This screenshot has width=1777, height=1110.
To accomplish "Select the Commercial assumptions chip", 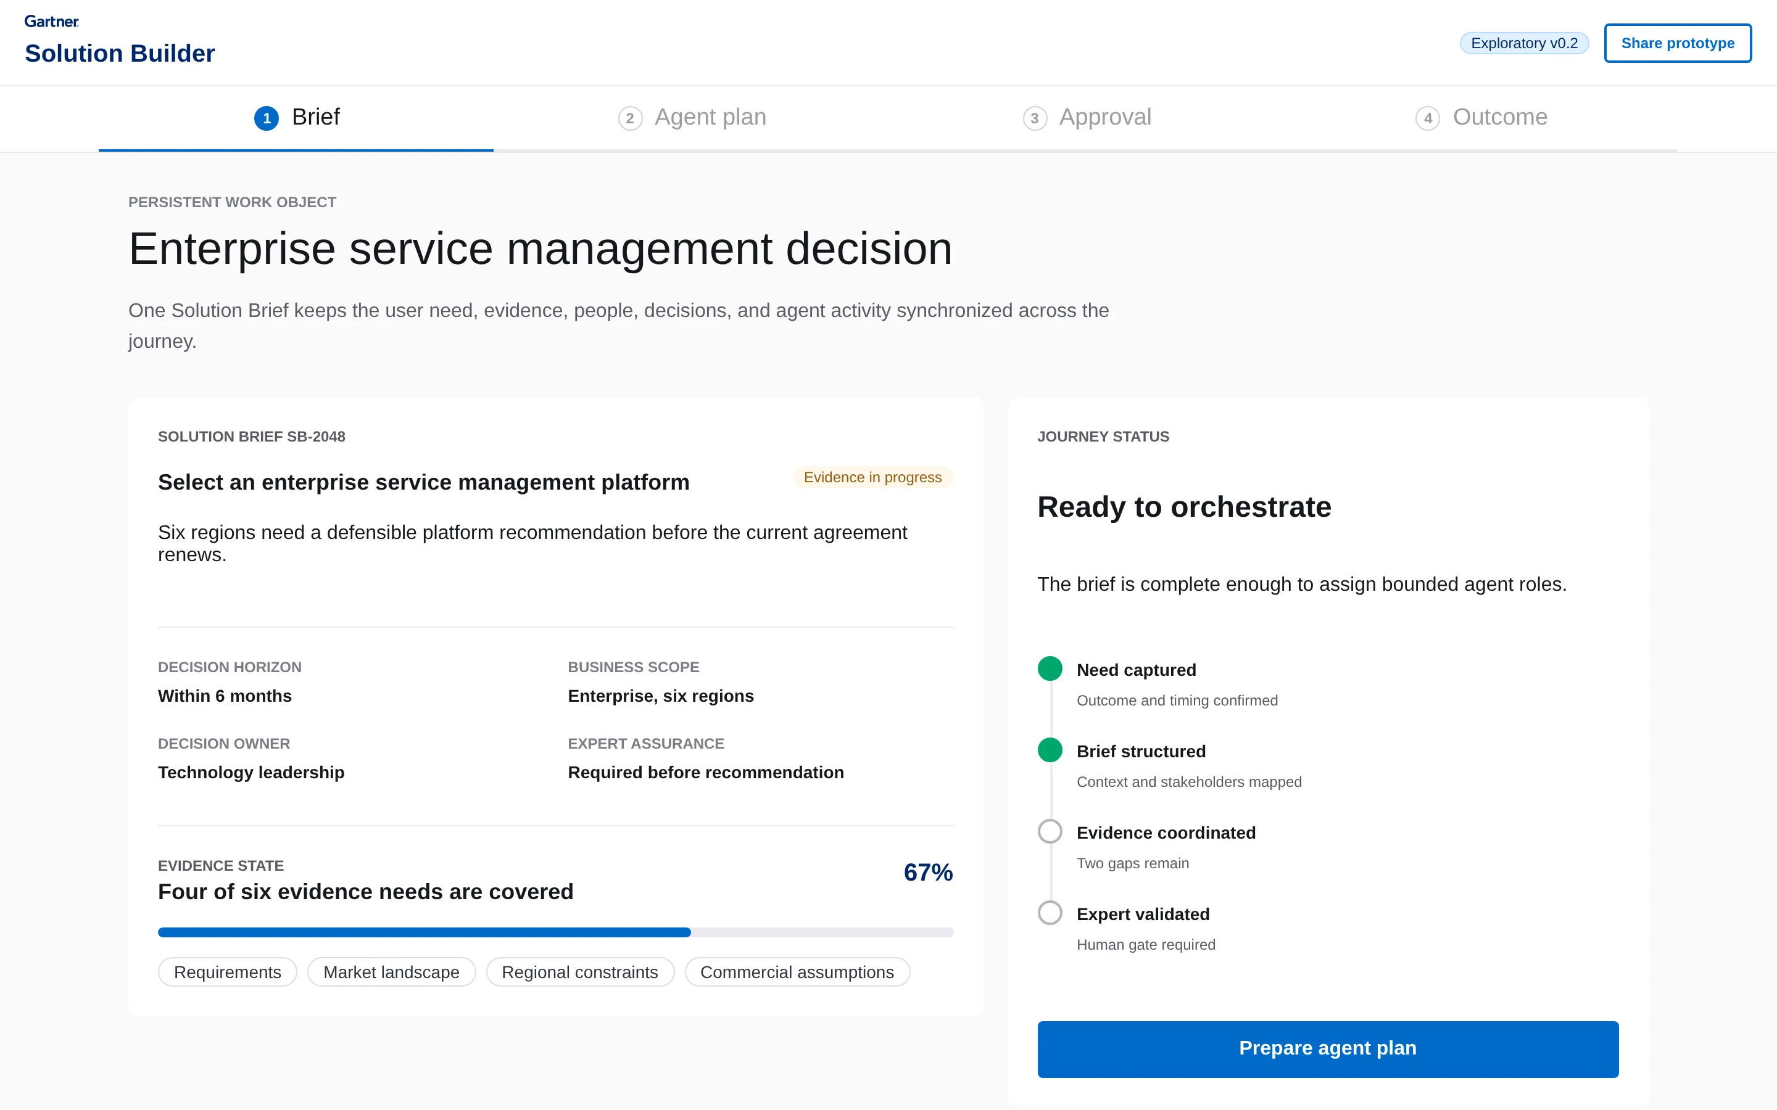I will 797,972.
